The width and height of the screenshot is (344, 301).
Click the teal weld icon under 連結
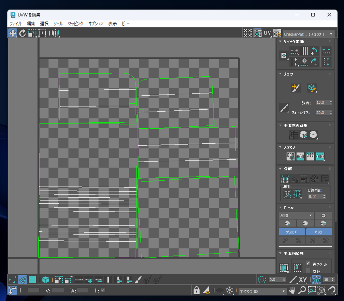tap(297, 194)
